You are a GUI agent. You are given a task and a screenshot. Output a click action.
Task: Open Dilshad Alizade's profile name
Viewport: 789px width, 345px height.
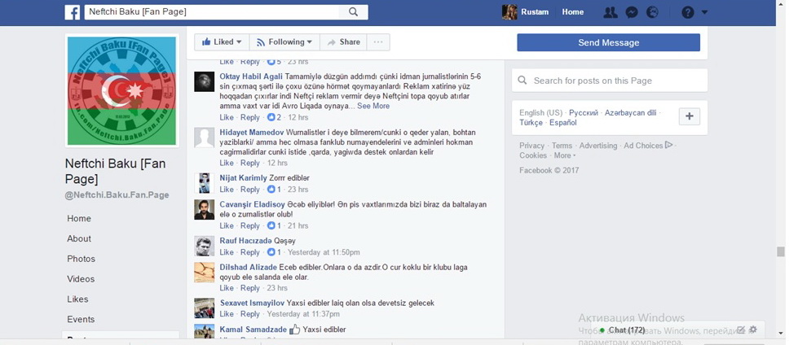(248, 267)
